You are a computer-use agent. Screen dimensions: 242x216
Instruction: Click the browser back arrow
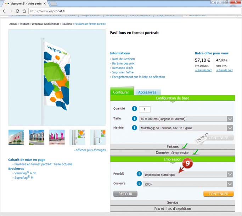(x=4, y=11)
